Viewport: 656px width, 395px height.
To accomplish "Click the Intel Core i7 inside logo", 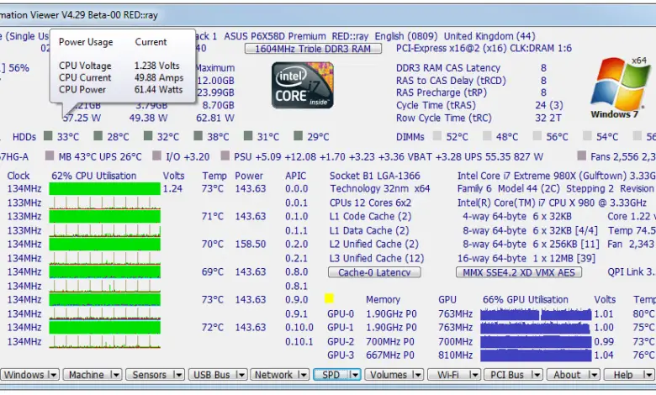I will click(x=303, y=85).
